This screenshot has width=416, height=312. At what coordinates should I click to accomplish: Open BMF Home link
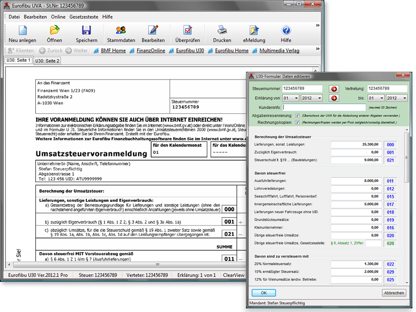[113, 50]
